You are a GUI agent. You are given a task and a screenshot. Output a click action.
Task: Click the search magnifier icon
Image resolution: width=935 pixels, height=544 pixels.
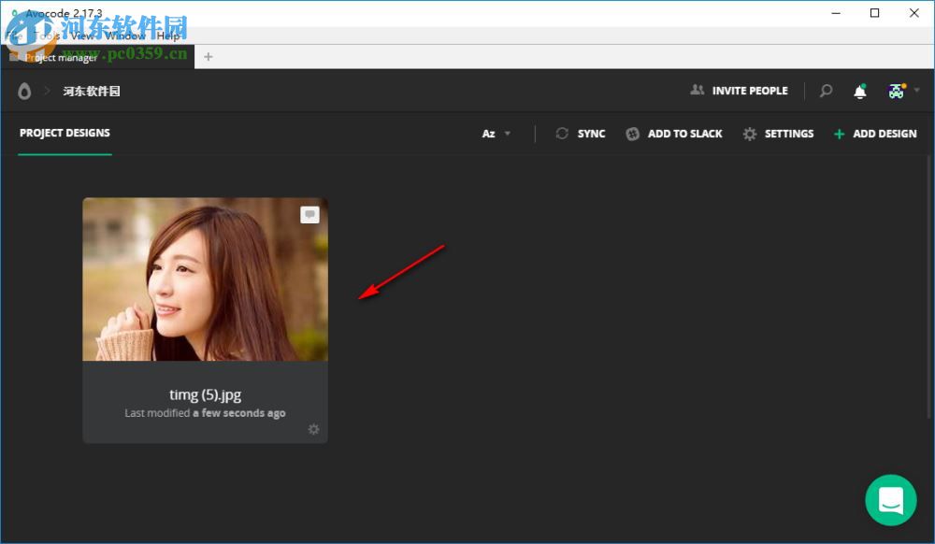click(826, 91)
